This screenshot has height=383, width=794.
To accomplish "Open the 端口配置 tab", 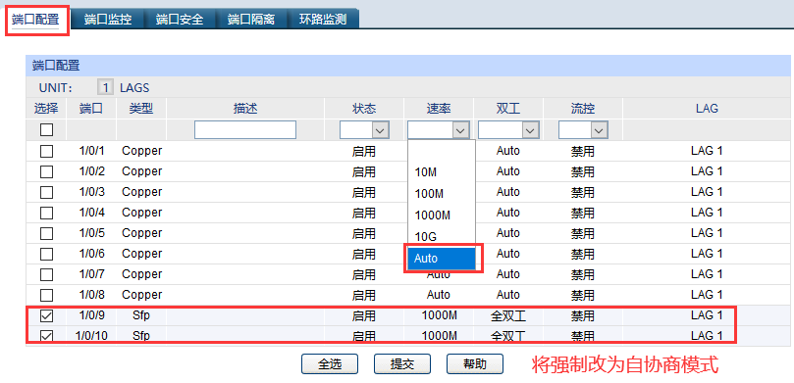I will coord(35,20).
